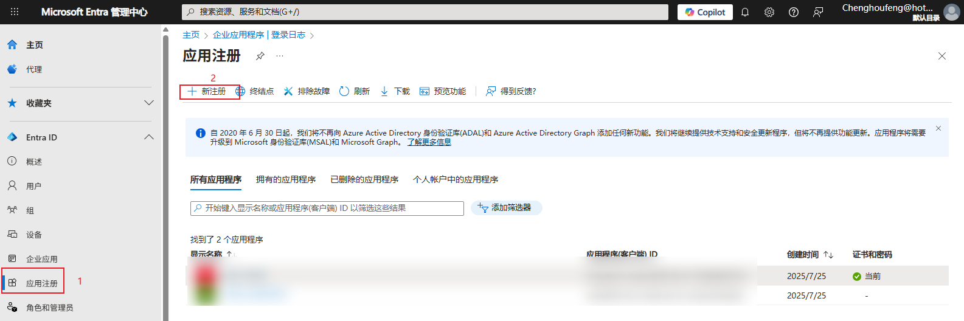Image resolution: width=964 pixels, height=321 pixels.
Task: Click 新注册 to register a new app
Action: click(x=207, y=91)
